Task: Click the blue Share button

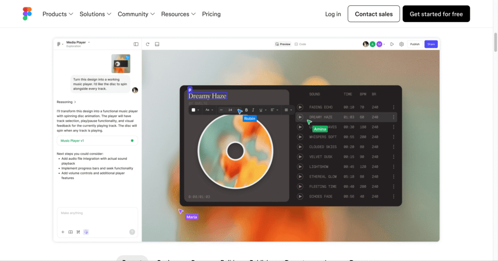Action: click(431, 44)
